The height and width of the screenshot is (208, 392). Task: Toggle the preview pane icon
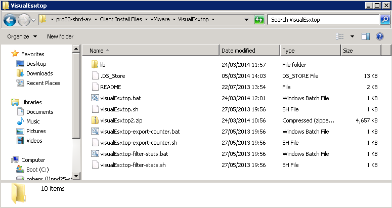366,36
